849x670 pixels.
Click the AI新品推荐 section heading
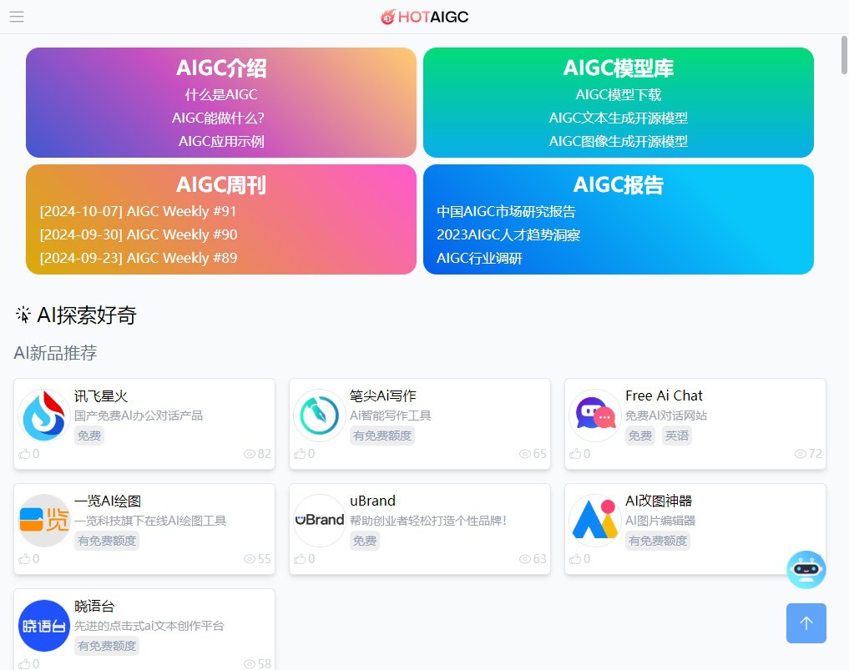click(x=55, y=353)
